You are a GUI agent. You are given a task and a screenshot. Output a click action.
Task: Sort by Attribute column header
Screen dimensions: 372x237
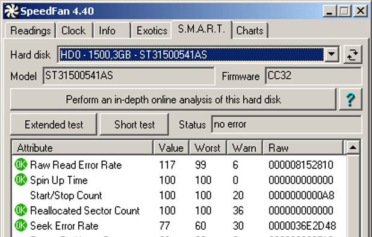click(82, 148)
